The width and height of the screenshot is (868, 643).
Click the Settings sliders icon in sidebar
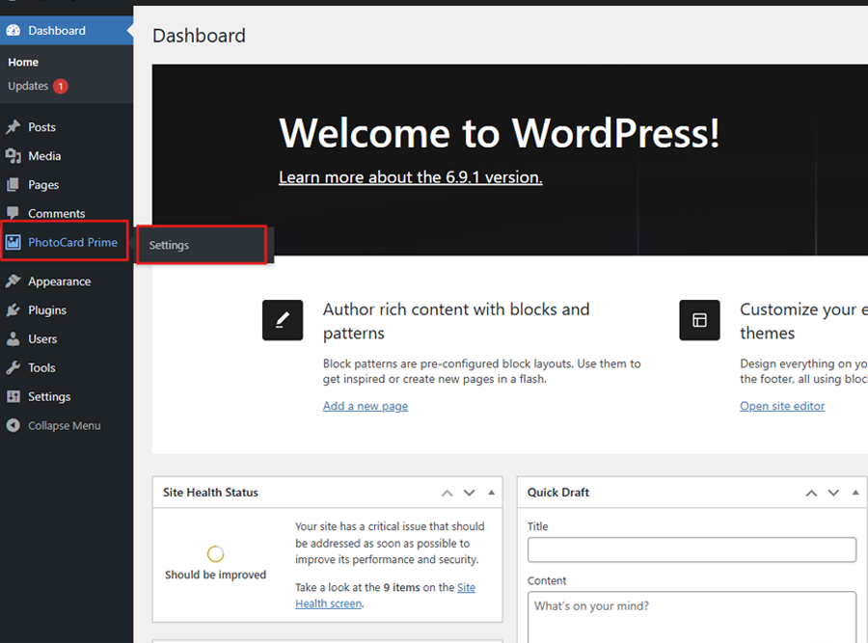pyautogui.click(x=14, y=396)
